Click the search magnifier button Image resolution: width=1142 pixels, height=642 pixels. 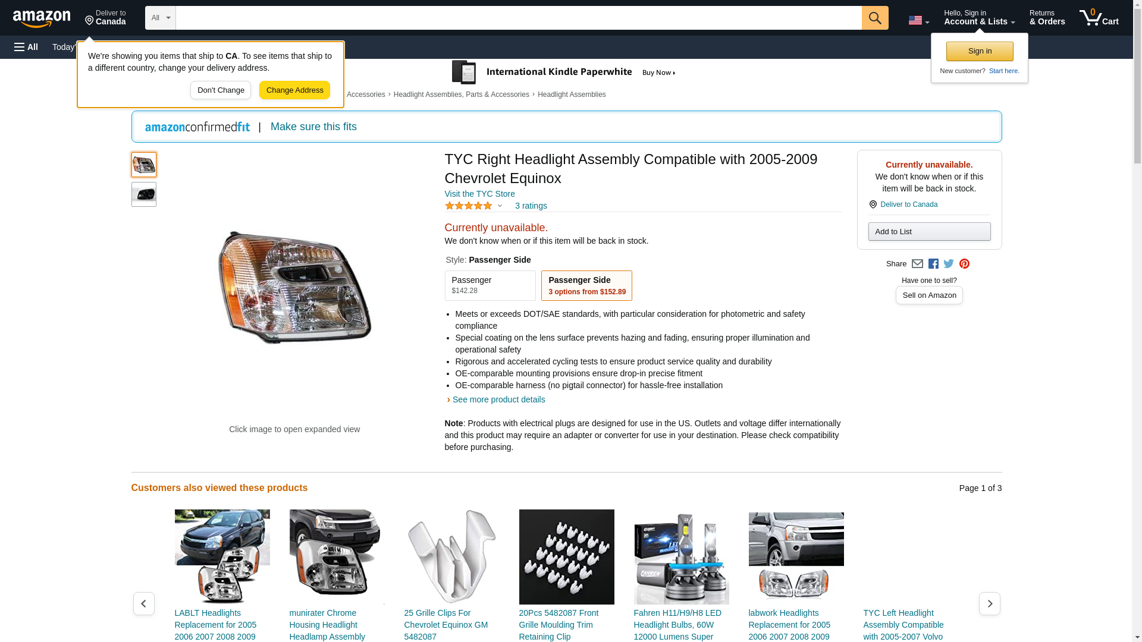pos(875,18)
